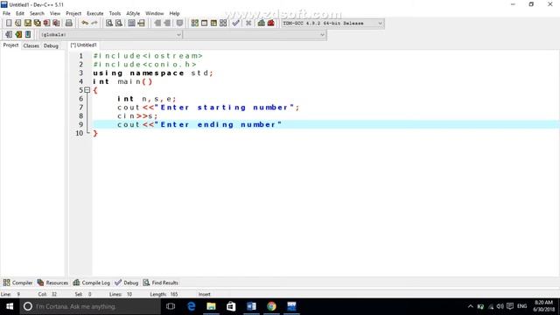Launch Microsoft Edge from the taskbar
560x315 pixels.
coord(191,306)
